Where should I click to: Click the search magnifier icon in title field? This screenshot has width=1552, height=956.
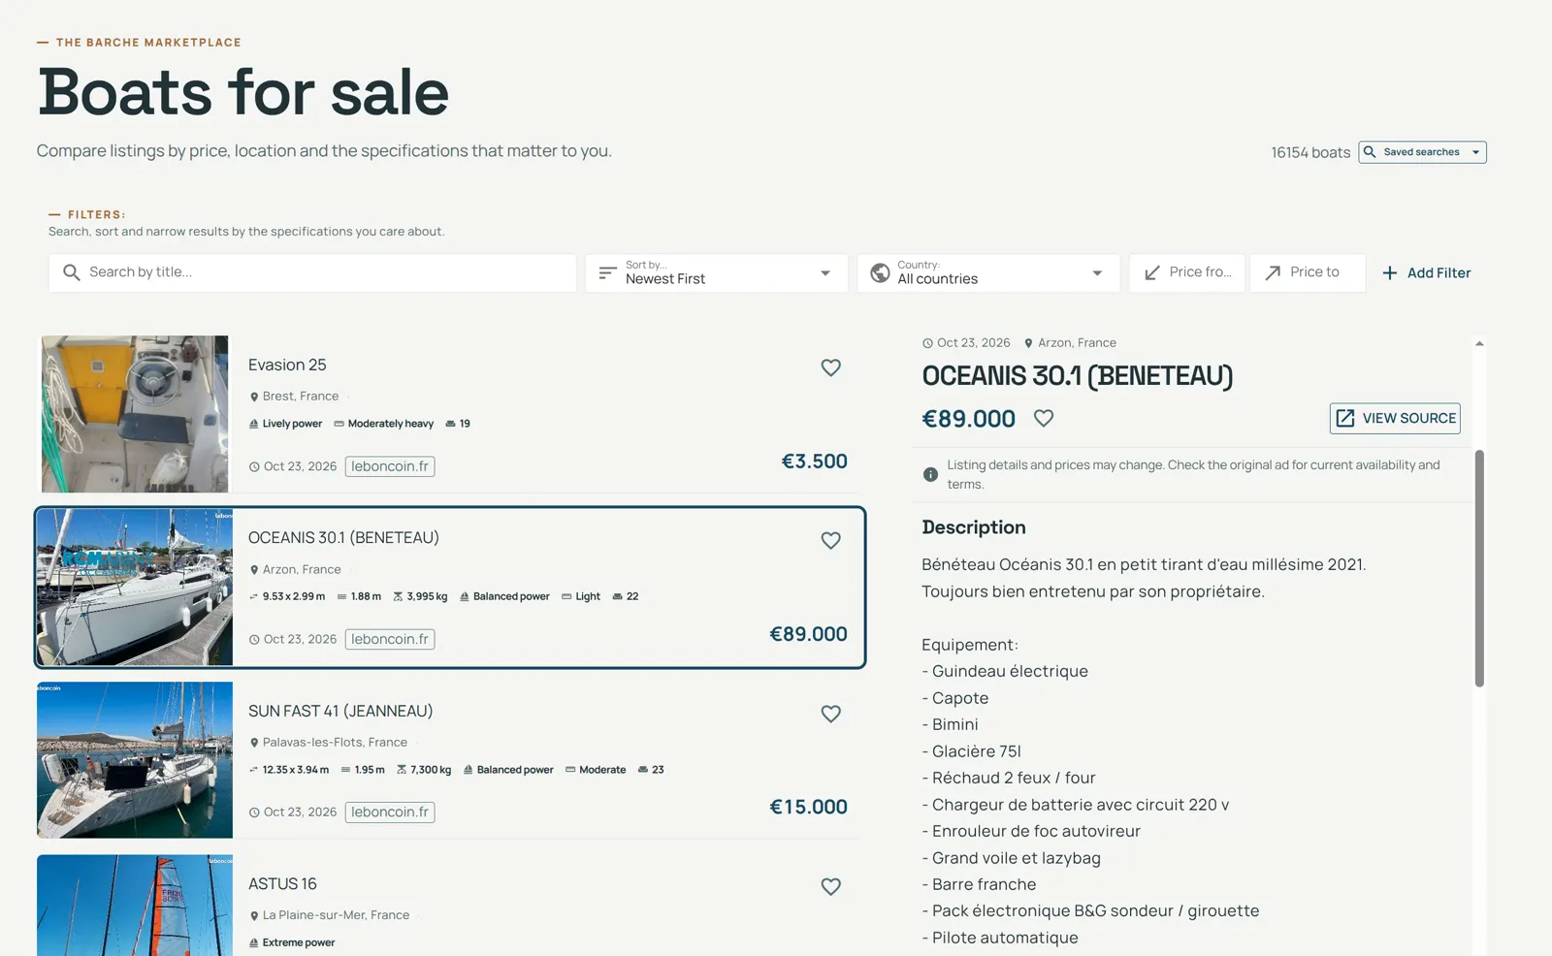click(71, 272)
